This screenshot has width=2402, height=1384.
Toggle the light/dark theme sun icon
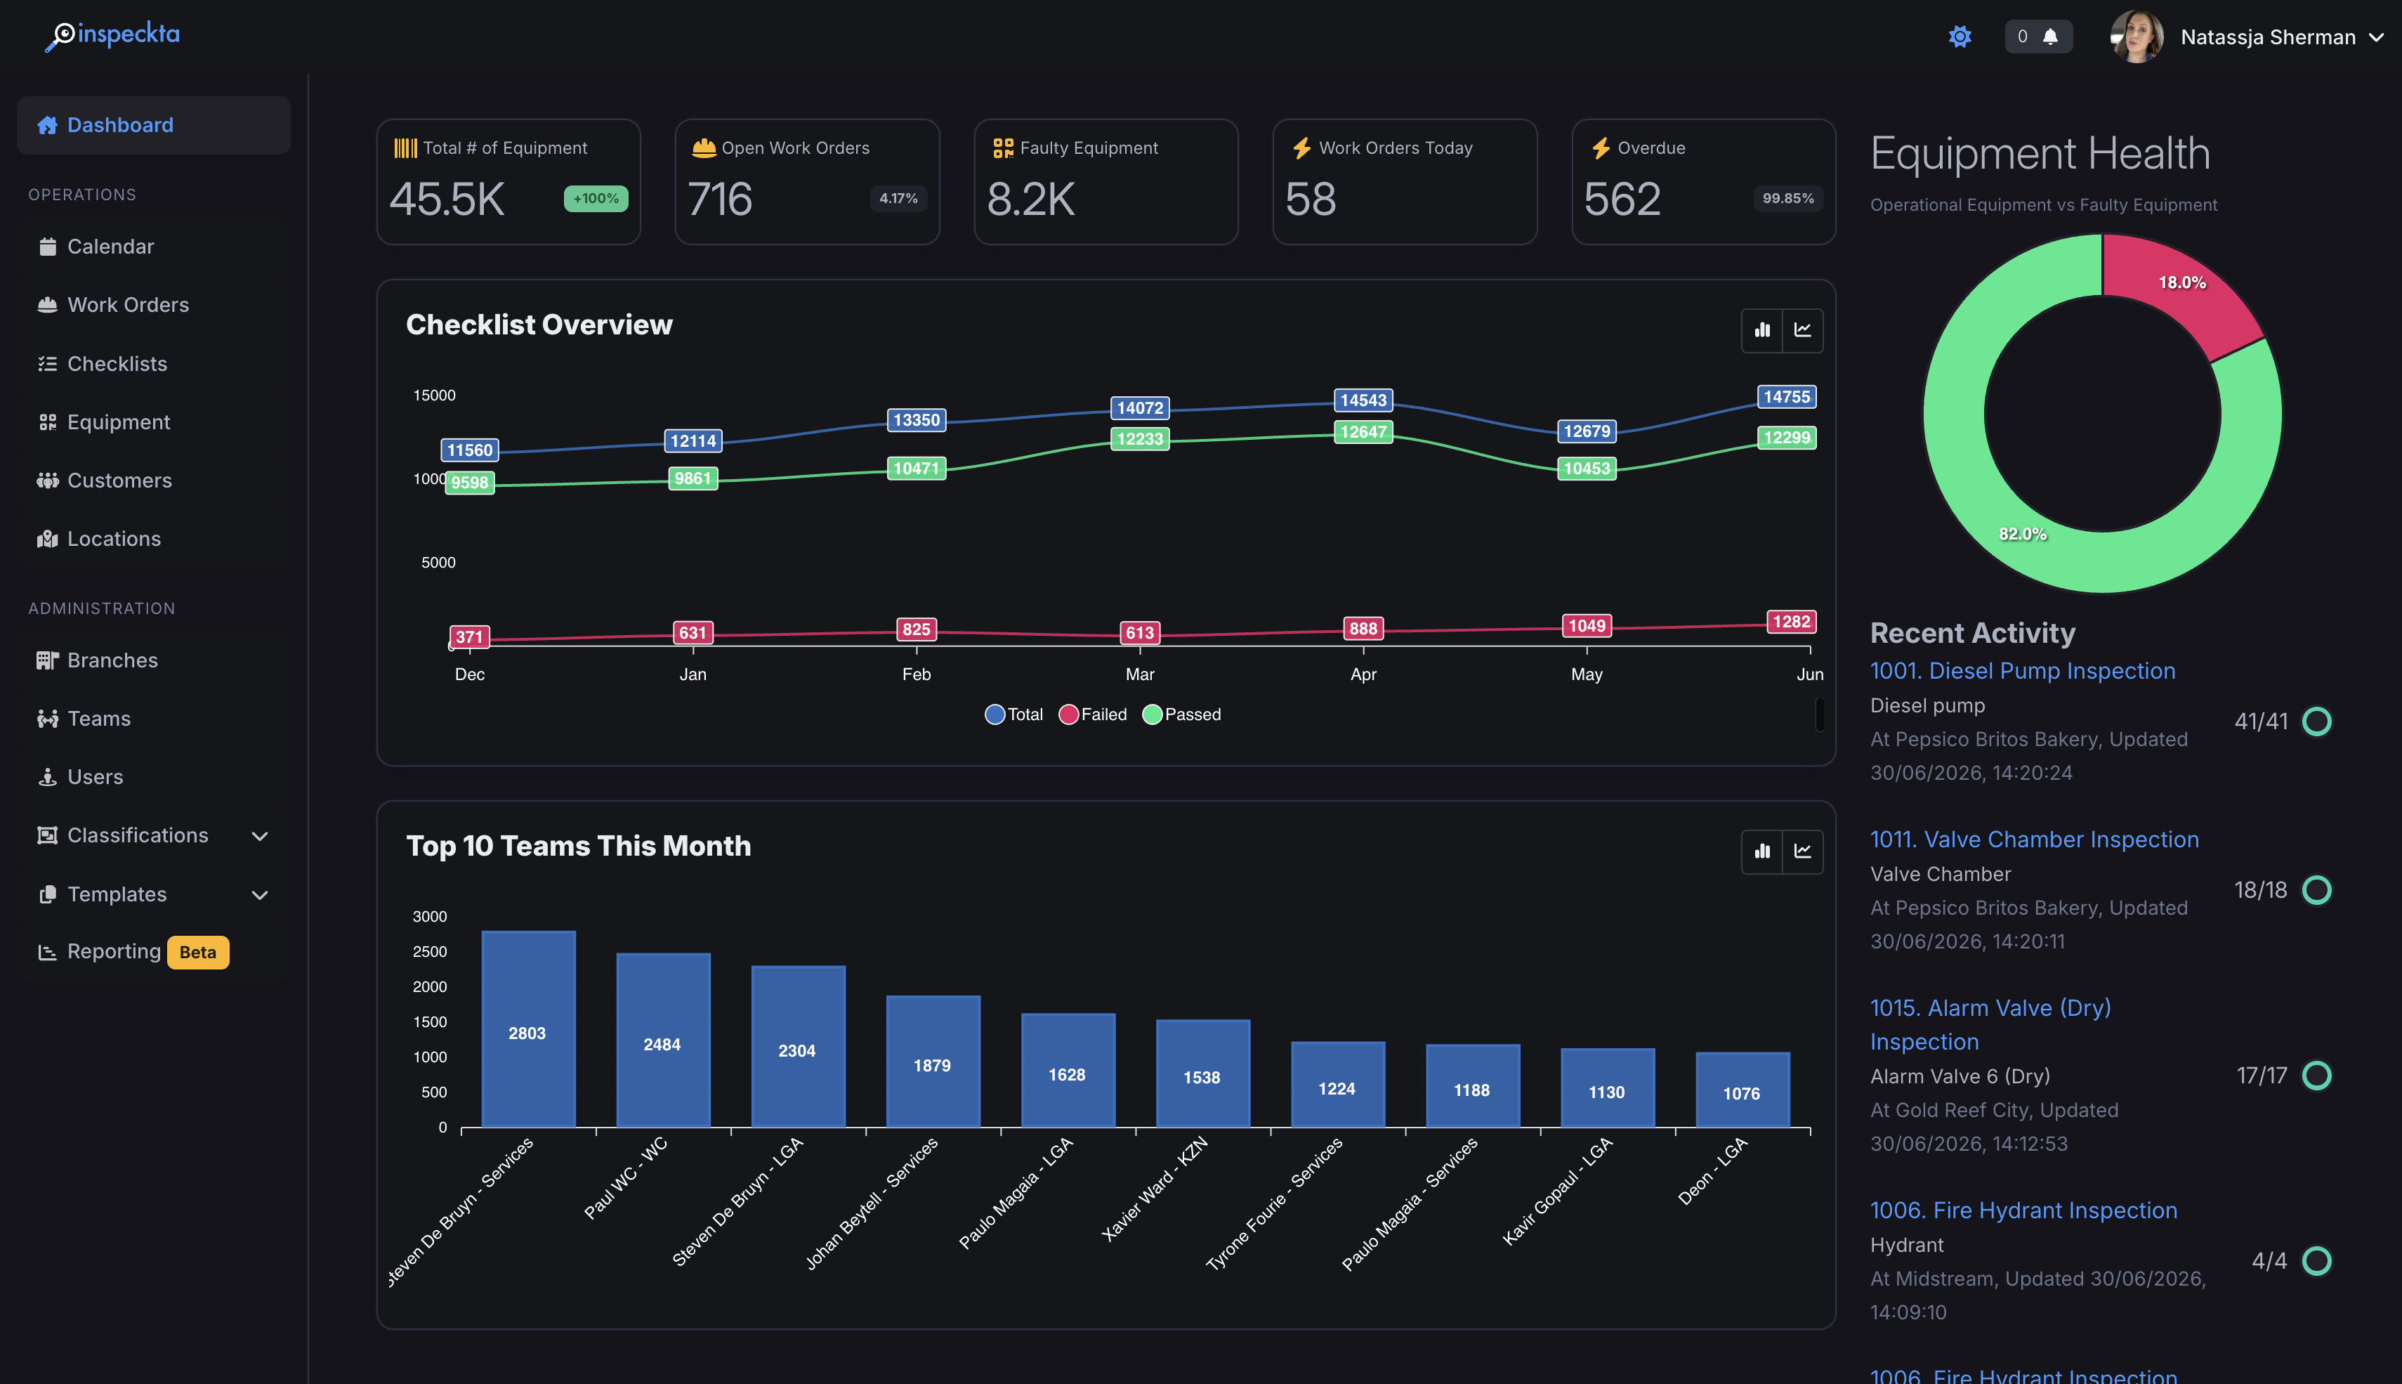coord(1960,37)
